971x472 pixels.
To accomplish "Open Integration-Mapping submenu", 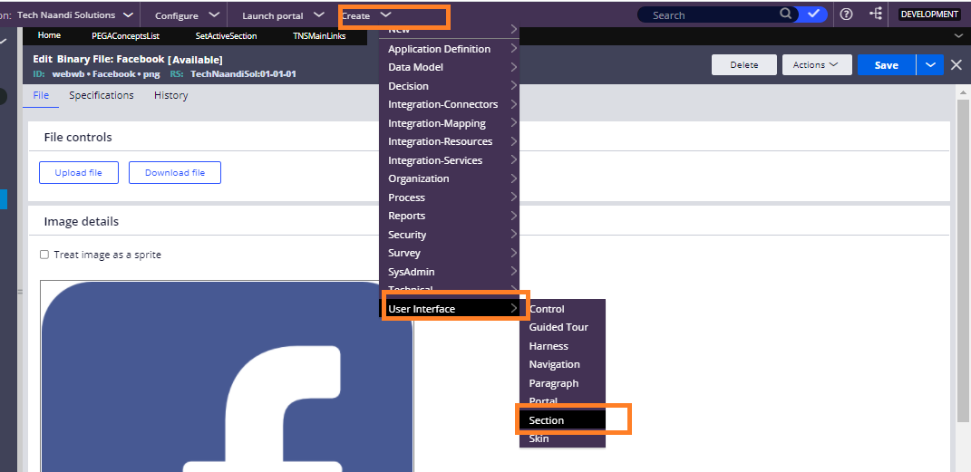I will (x=449, y=123).
